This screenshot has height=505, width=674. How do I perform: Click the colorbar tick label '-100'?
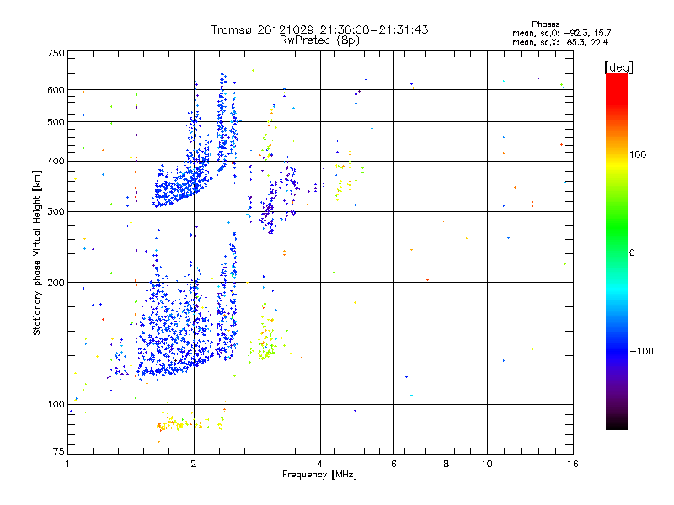(x=641, y=351)
